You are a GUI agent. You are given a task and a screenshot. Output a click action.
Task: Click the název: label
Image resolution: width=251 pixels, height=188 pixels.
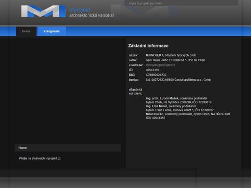(133, 55)
